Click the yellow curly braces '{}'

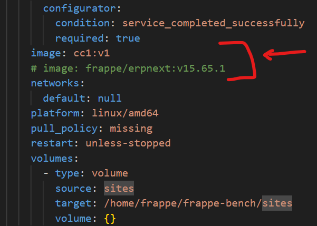click(x=110, y=219)
